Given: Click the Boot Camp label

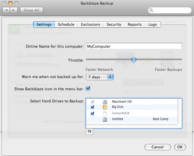Looking at the screenshot, I should point(161,119).
